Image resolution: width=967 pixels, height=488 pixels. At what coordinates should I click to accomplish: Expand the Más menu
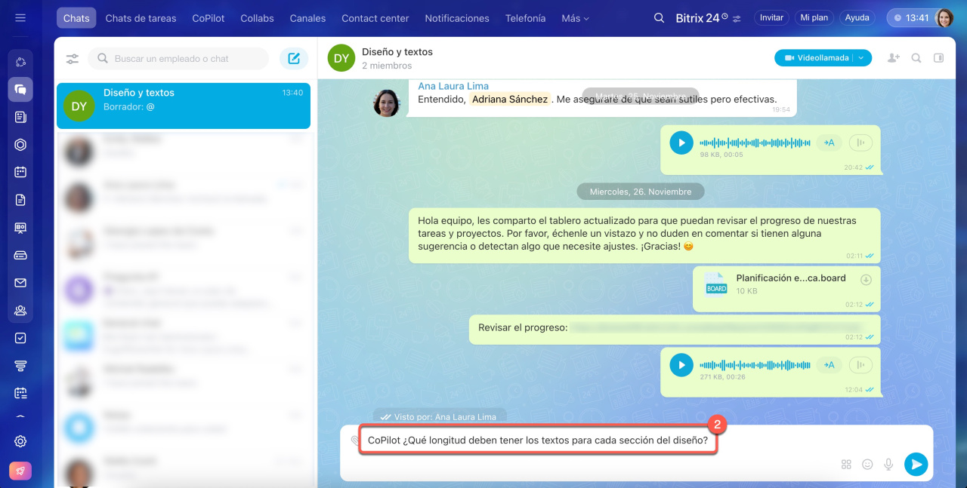(x=575, y=18)
